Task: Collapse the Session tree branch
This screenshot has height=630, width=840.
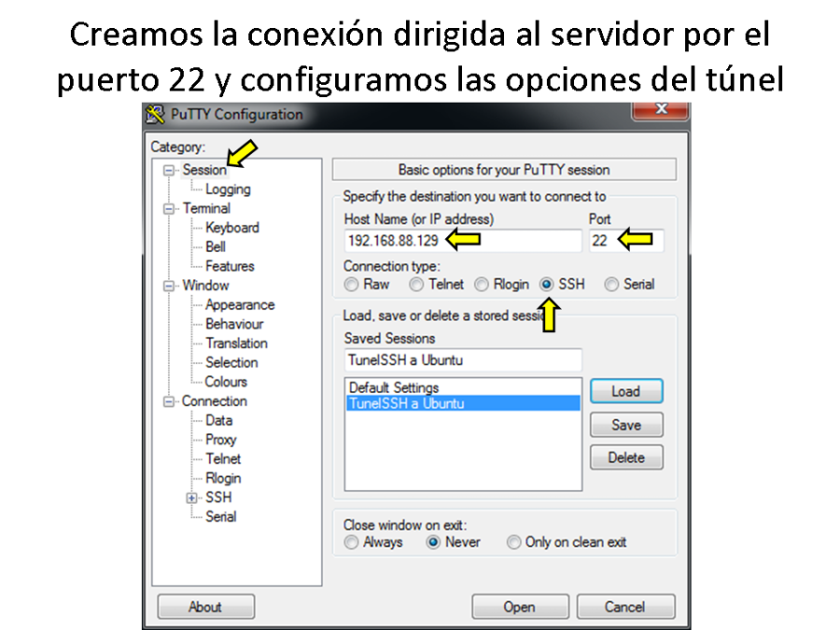Action: point(169,170)
